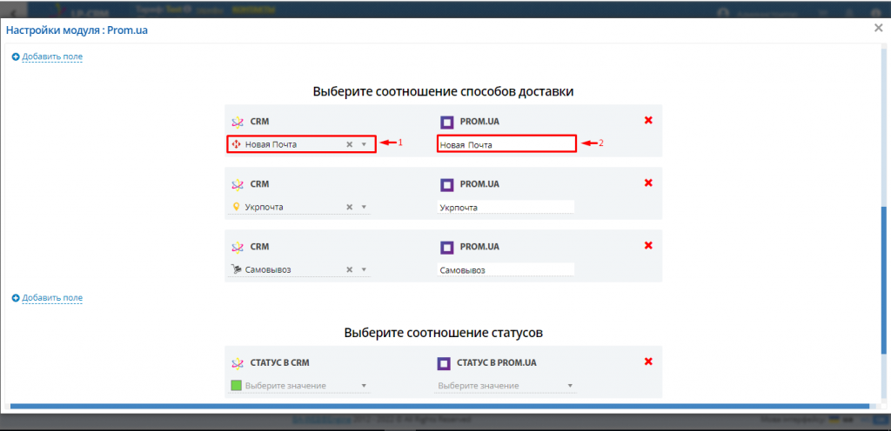Click the 'Настройки модуля : Prom.ua' title
Viewport: 891px width, 431px height.
coord(77,30)
